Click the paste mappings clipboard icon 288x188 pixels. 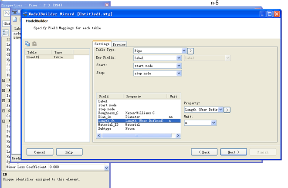[x=34, y=44]
